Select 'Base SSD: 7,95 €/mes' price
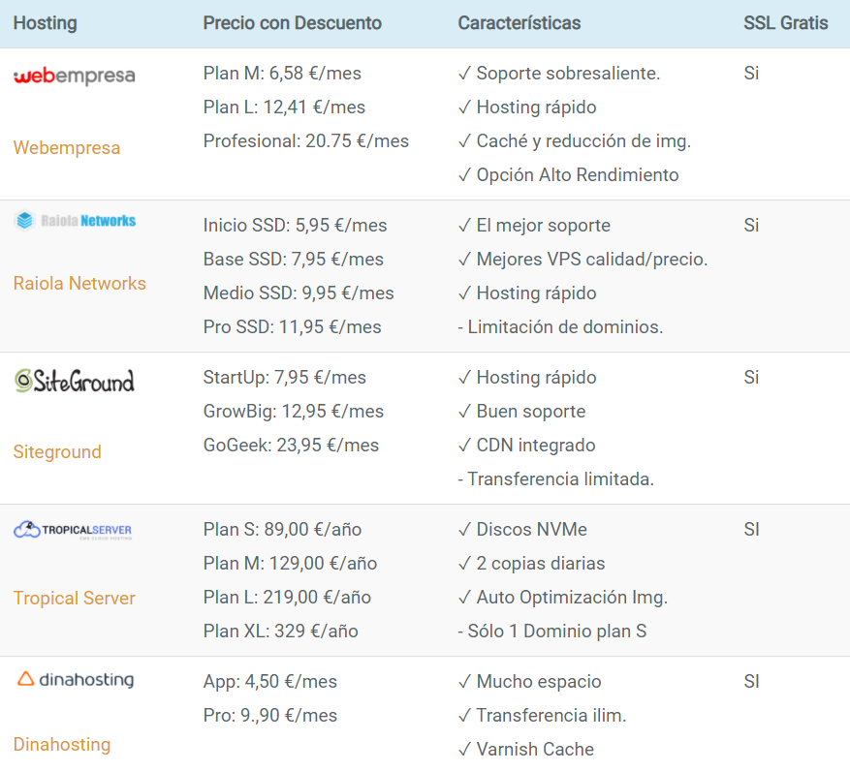Screen dimensions: 850x771 294,259
